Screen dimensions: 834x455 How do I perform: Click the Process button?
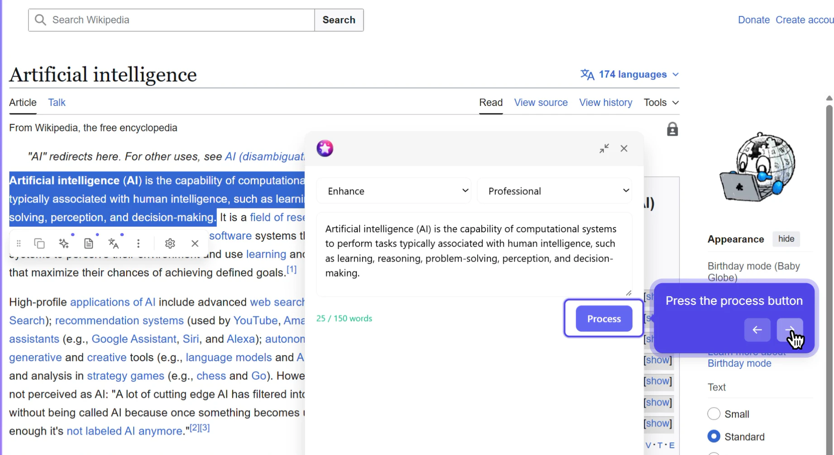604,319
